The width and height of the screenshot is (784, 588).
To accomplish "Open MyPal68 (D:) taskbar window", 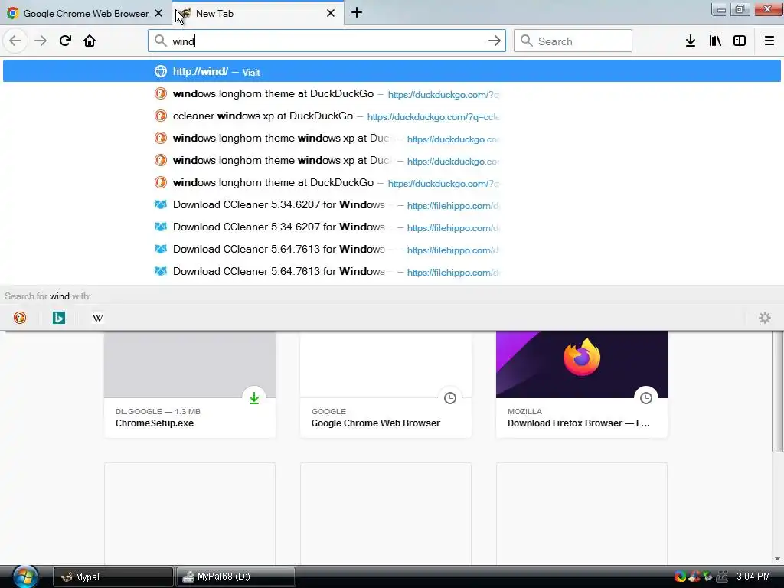I will 236,577.
